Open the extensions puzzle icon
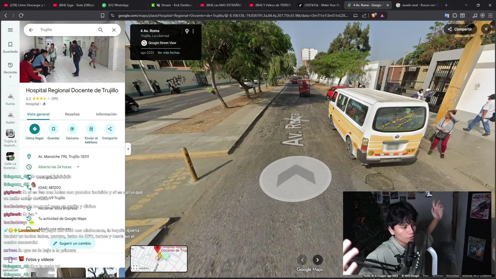Image resolution: width=496 pixels, height=279 pixels. [x=455, y=15]
